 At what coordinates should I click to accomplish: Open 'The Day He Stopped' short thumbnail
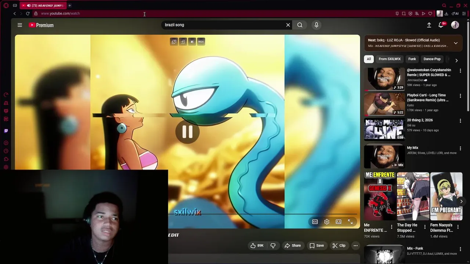413,196
